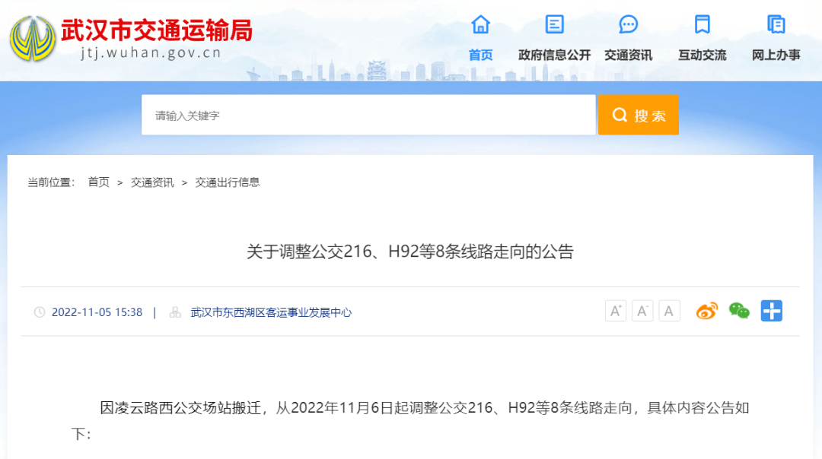
Task: Select the document icon above 政府信息公开
Action: point(553,24)
